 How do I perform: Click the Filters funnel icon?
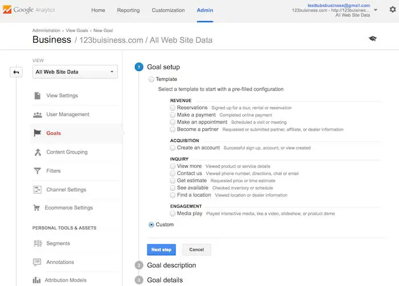[37, 171]
